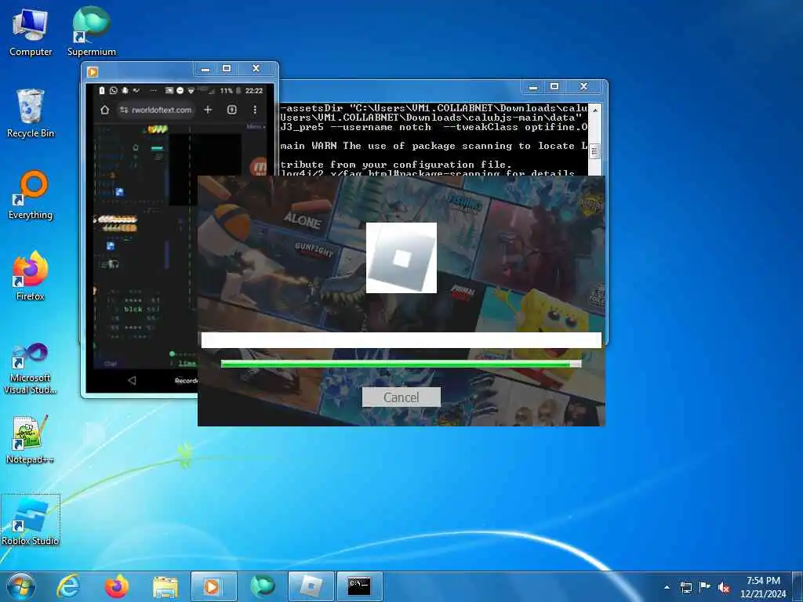The image size is (803, 602).
Task: Click the console vertical scrollbar thumb
Action: (595, 151)
